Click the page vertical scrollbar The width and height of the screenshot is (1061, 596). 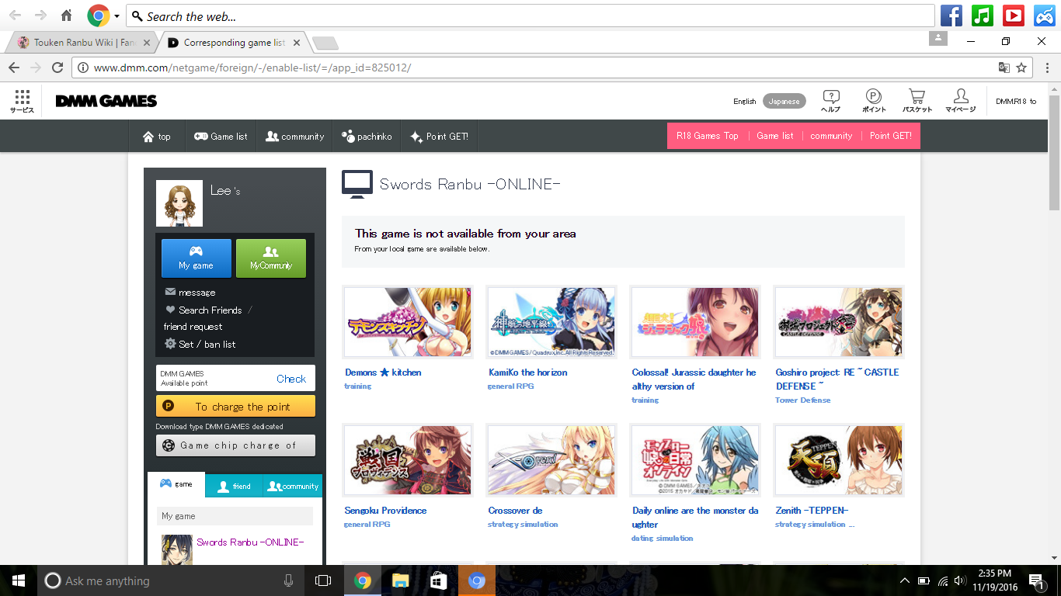click(x=1054, y=155)
